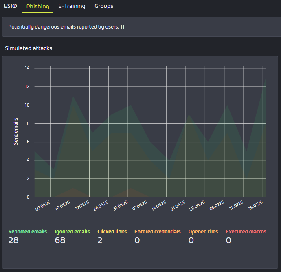Toggle the Reported emails legend series
This screenshot has height=272, width=281.
[x=28, y=232]
